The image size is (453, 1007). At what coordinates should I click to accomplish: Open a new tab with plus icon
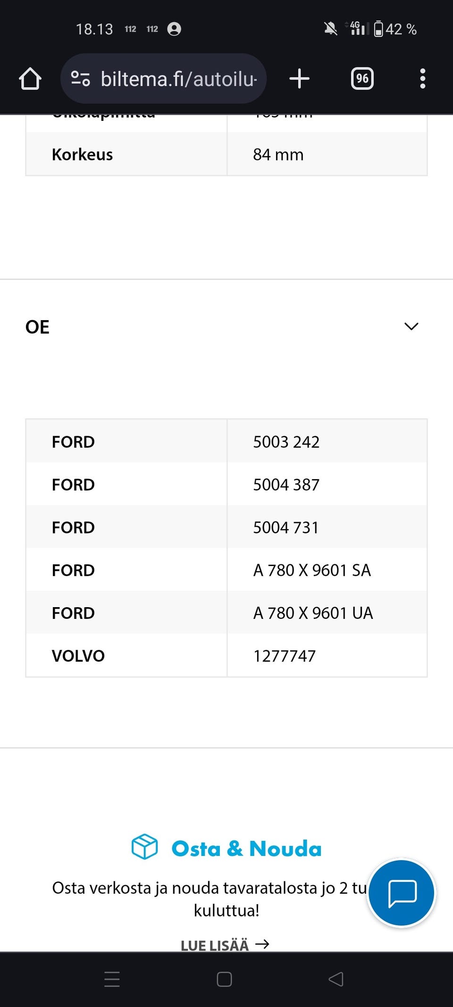(x=299, y=79)
